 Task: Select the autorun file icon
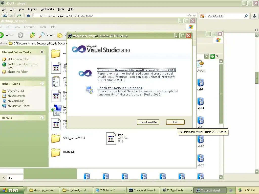(200, 64)
